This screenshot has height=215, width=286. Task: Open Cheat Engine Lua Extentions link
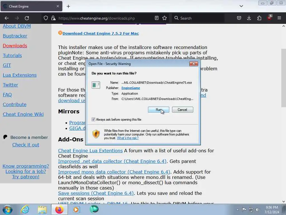click(x=90, y=151)
